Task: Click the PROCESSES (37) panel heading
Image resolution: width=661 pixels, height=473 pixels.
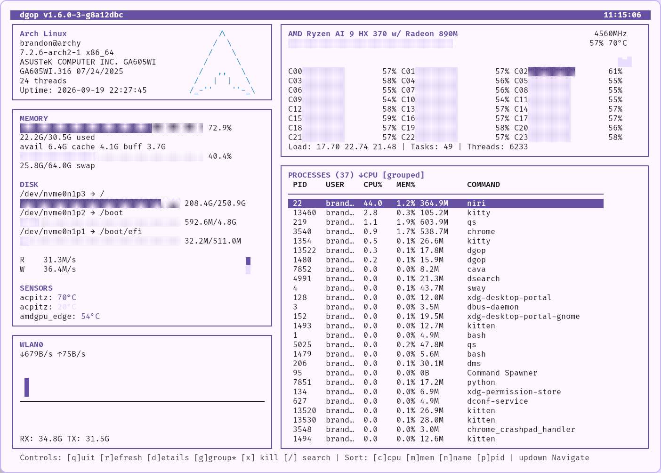Action: 356,175
